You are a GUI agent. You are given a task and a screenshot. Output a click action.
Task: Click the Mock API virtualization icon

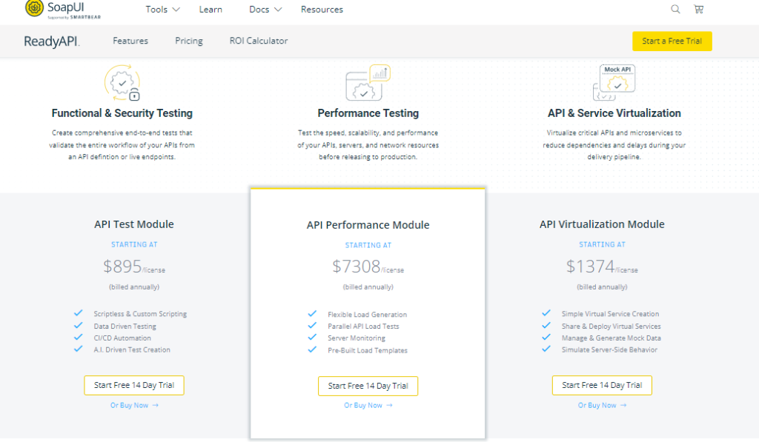point(614,83)
